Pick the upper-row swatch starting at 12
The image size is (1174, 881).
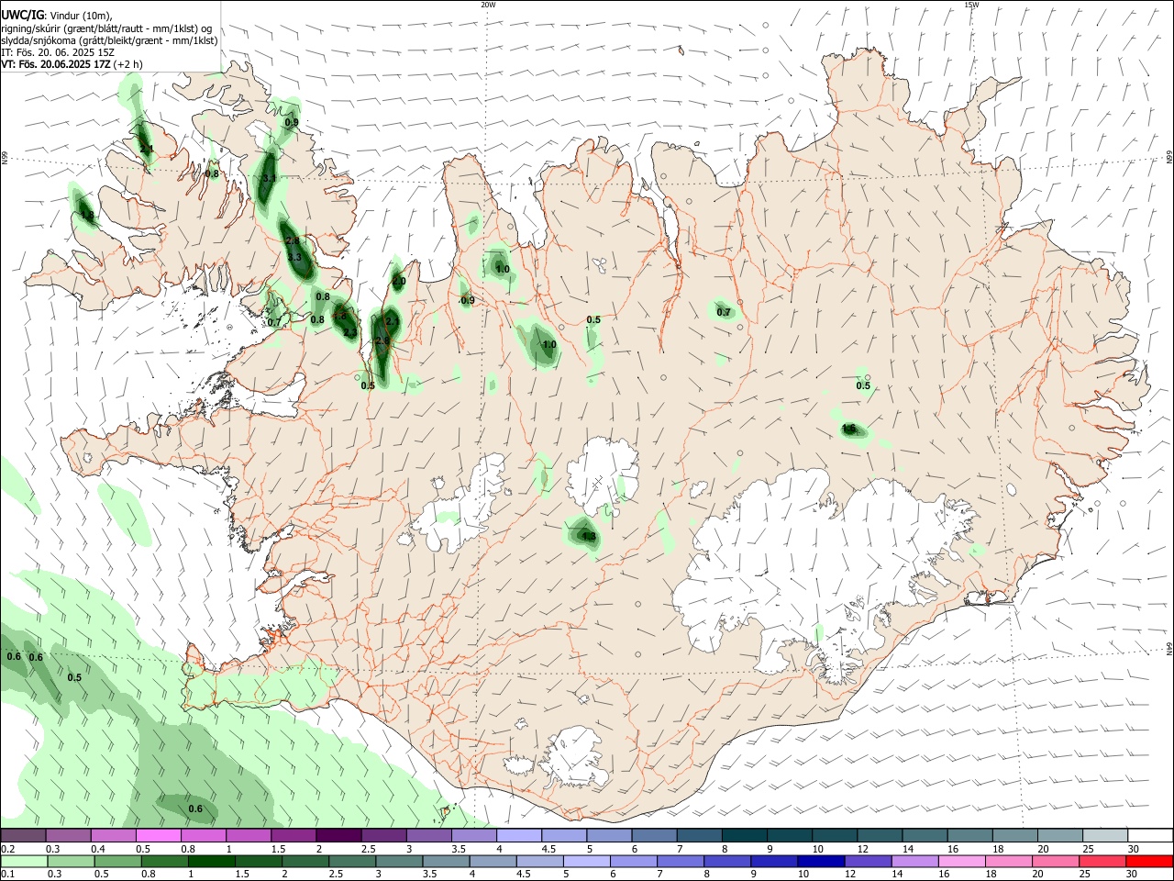(x=880, y=836)
